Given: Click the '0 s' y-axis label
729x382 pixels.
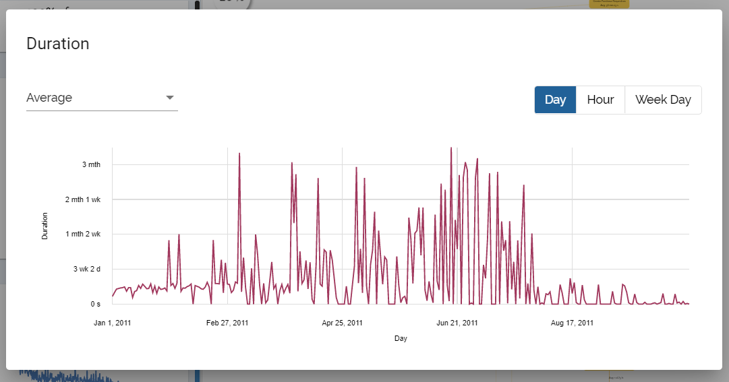Looking at the screenshot, I should pyautogui.click(x=95, y=304).
